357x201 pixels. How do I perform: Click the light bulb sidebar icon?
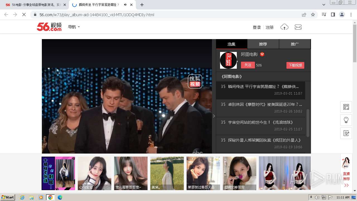(346, 120)
